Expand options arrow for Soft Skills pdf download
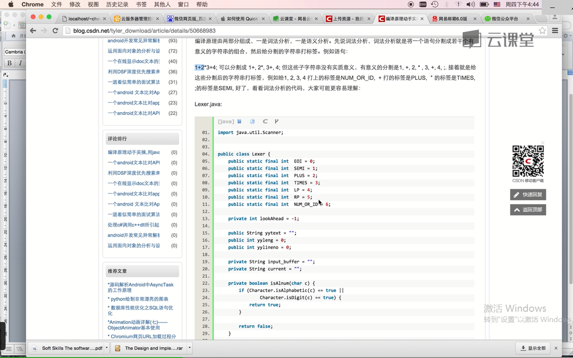 pyautogui.click(x=106, y=348)
